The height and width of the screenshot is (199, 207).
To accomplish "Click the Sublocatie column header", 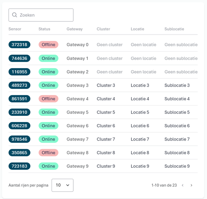I will tap(174, 29).
